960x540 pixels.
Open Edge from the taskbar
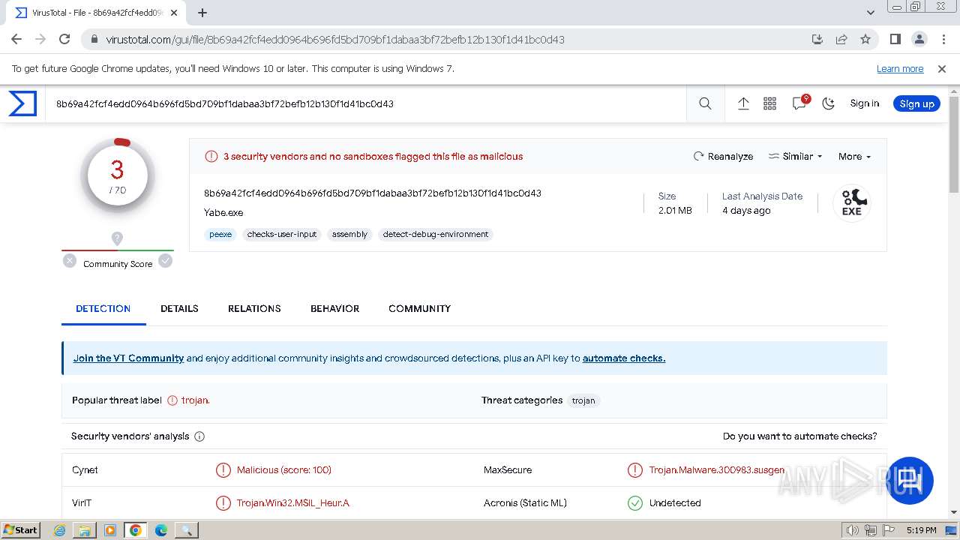160,530
